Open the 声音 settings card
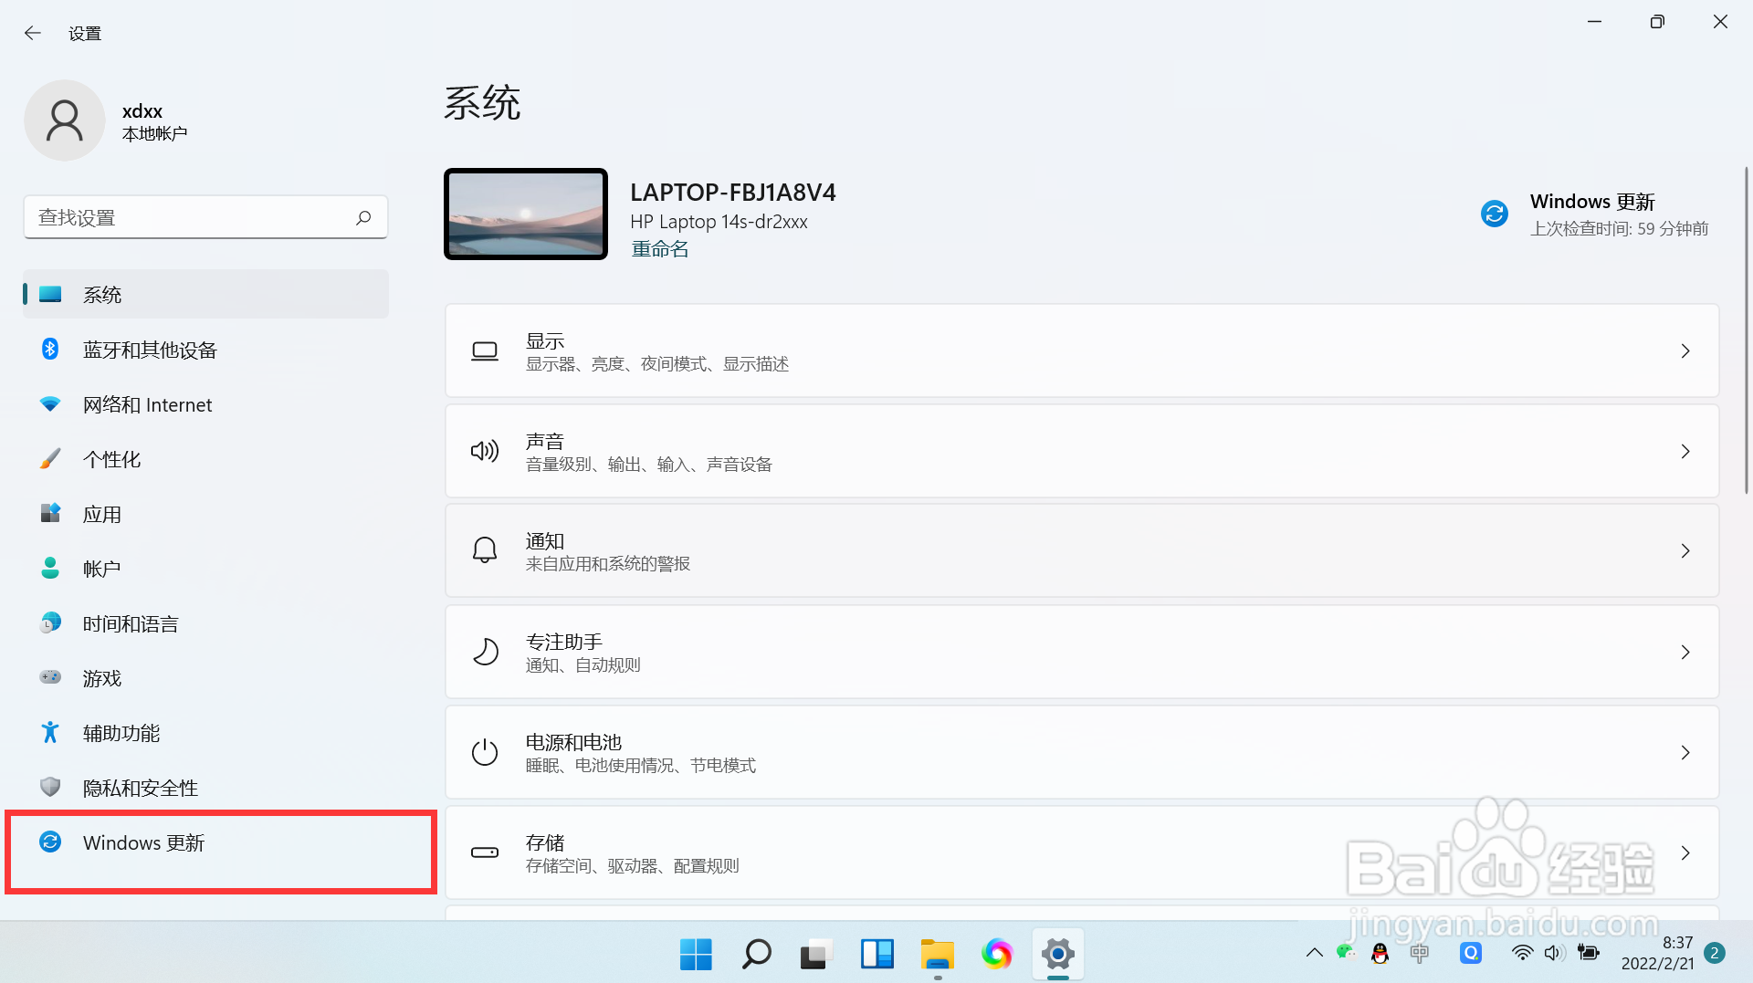This screenshot has width=1753, height=983. [1082, 451]
